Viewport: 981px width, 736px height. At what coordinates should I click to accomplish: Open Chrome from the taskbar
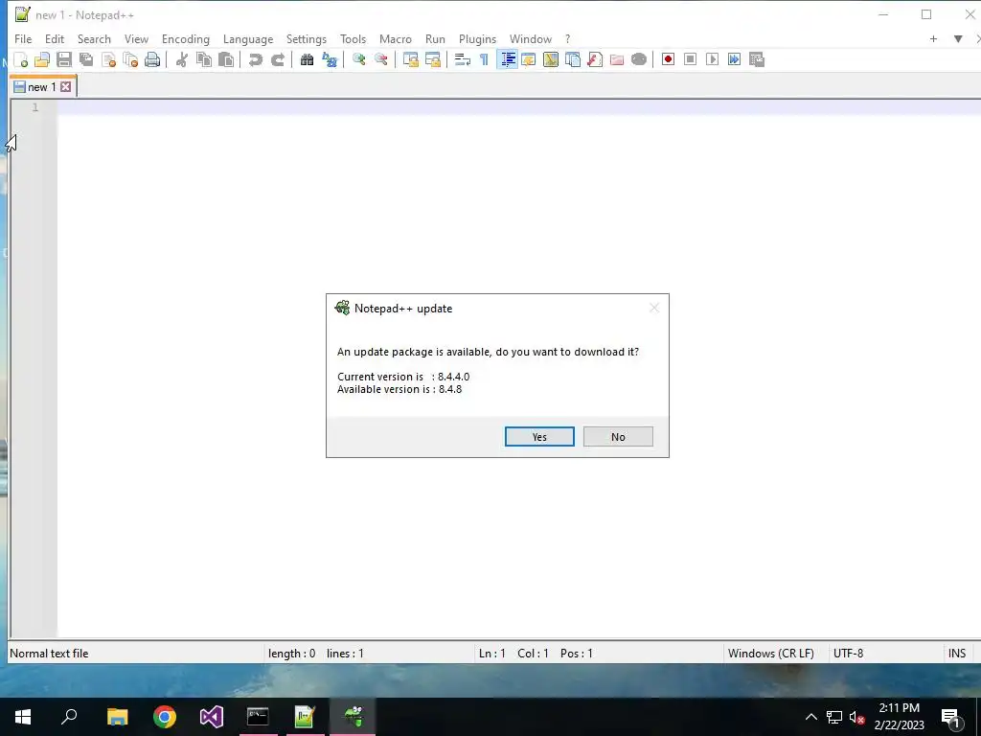pyautogui.click(x=165, y=717)
